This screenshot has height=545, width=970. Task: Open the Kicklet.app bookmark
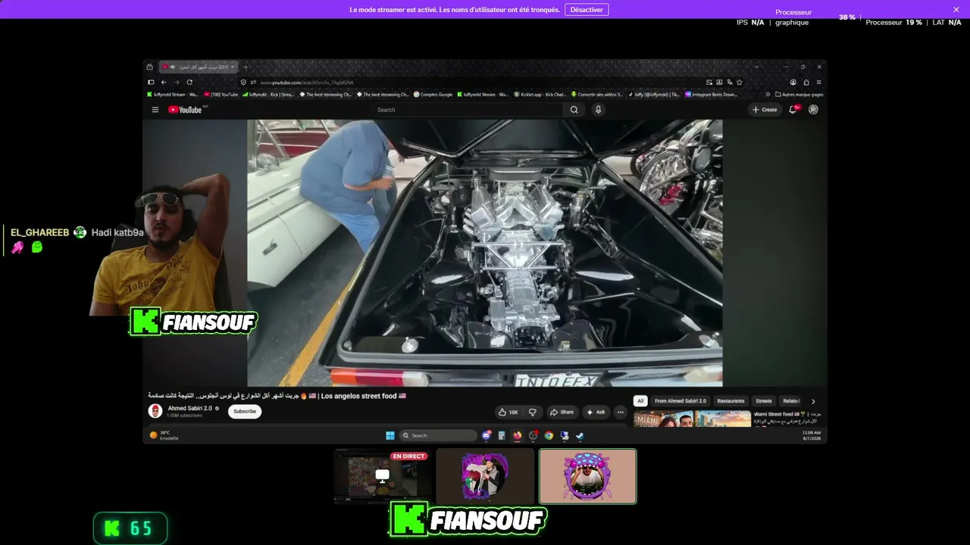coord(540,95)
